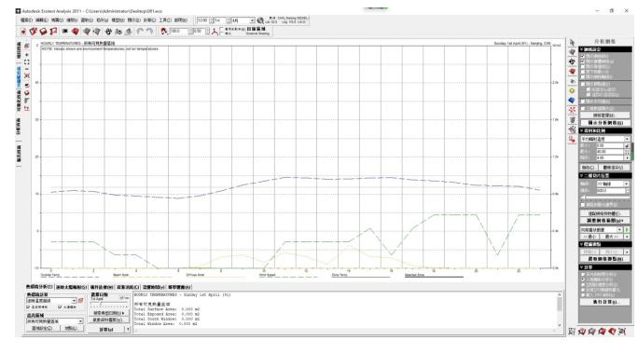
Task: Select the arrow pointer tool in right strip
Action: click(x=572, y=42)
